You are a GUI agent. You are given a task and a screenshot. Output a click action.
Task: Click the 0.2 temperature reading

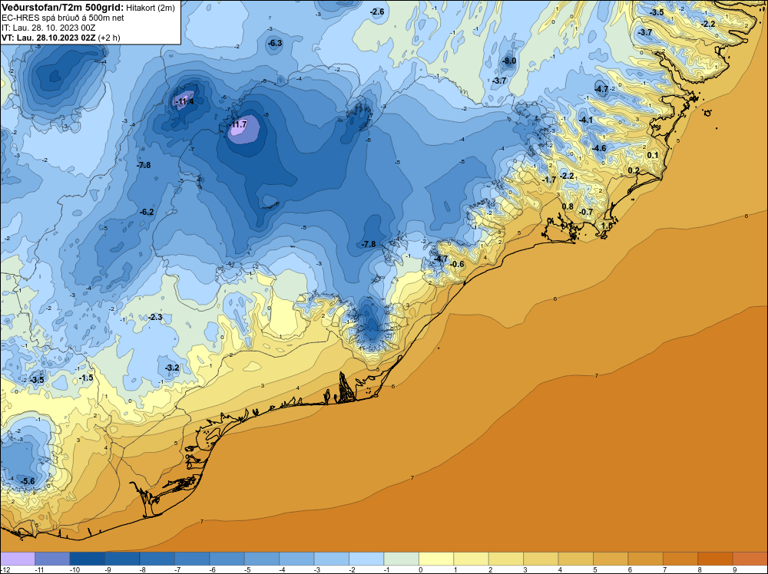tap(634, 170)
